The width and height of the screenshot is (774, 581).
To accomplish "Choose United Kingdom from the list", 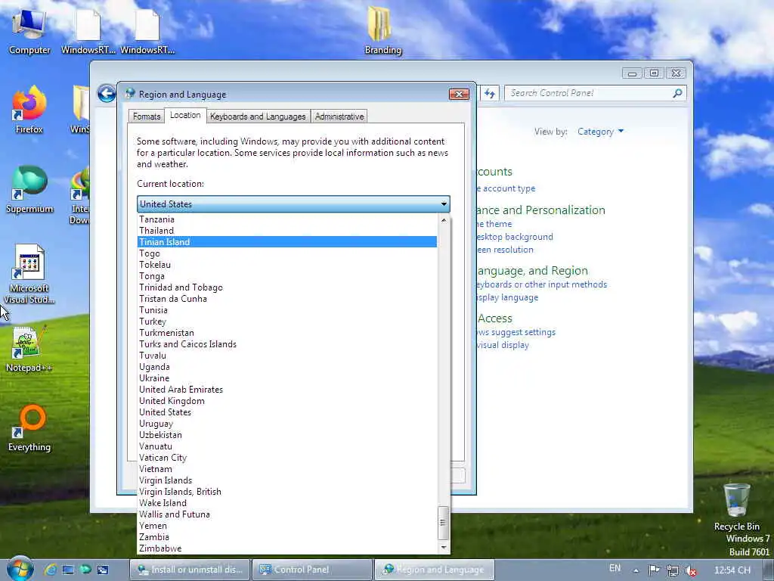I will tap(286, 401).
